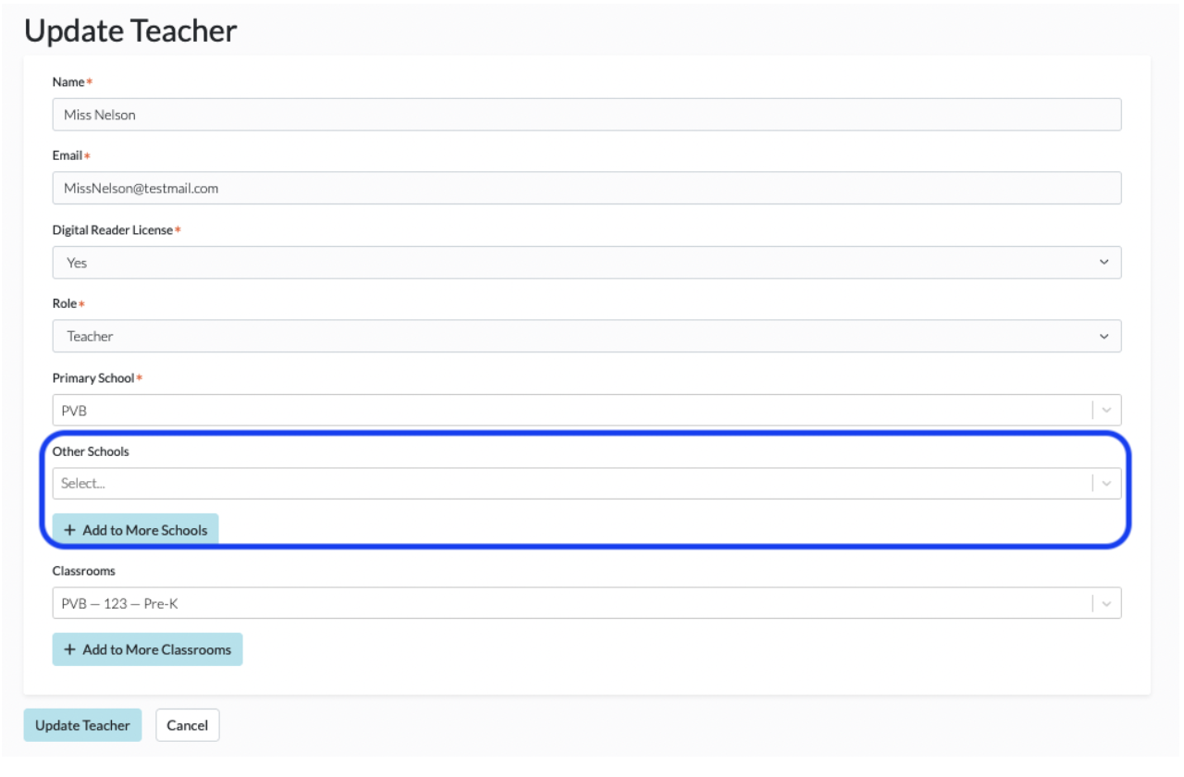This screenshot has width=1184, height=777.
Task: Submit with the Update Teacher button
Action: point(82,725)
